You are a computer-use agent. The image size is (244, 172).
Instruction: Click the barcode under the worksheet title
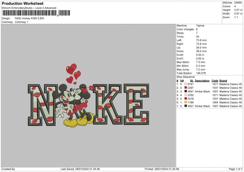36,13
